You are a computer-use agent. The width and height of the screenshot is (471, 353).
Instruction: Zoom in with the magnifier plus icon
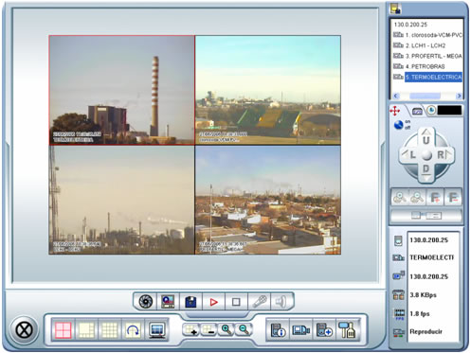226,329
